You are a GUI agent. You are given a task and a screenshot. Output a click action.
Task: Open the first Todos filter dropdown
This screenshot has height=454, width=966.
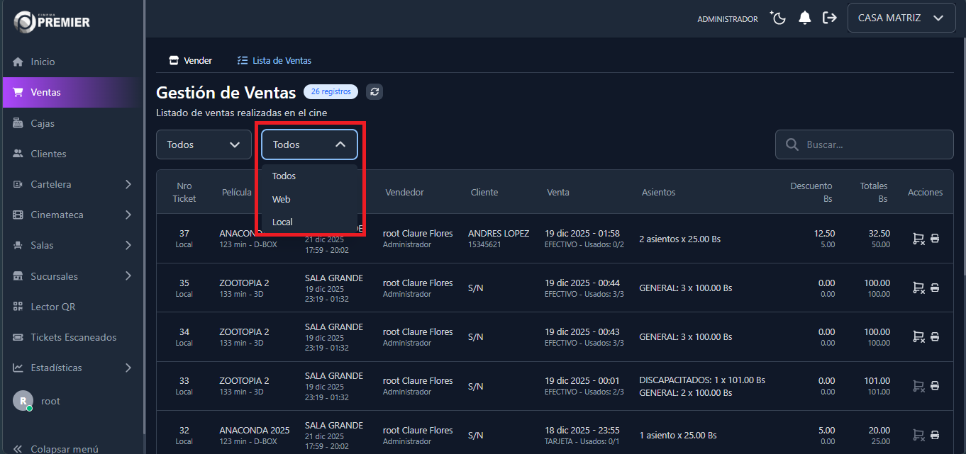point(204,144)
